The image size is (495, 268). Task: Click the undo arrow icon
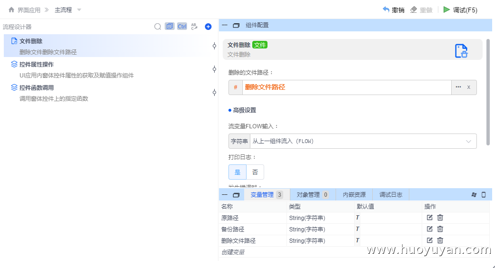click(x=386, y=10)
